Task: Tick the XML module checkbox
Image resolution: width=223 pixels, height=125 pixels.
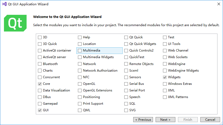Action: point(165,90)
